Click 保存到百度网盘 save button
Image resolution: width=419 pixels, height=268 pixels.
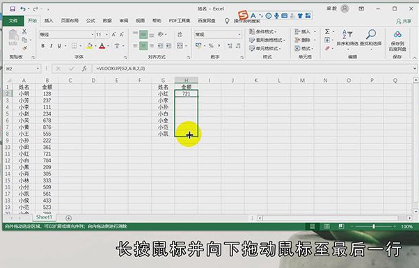(397, 40)
